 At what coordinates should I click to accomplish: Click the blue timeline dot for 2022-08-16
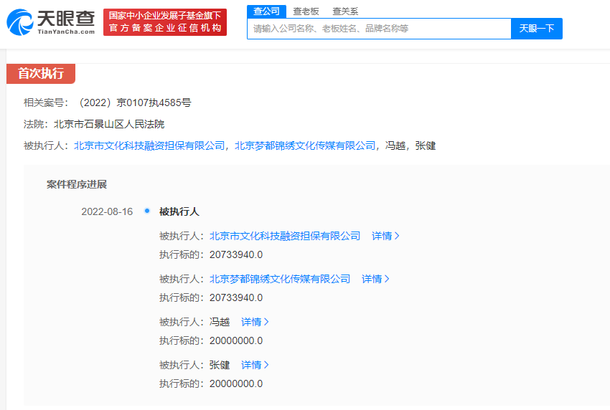(x=147, y=211)
